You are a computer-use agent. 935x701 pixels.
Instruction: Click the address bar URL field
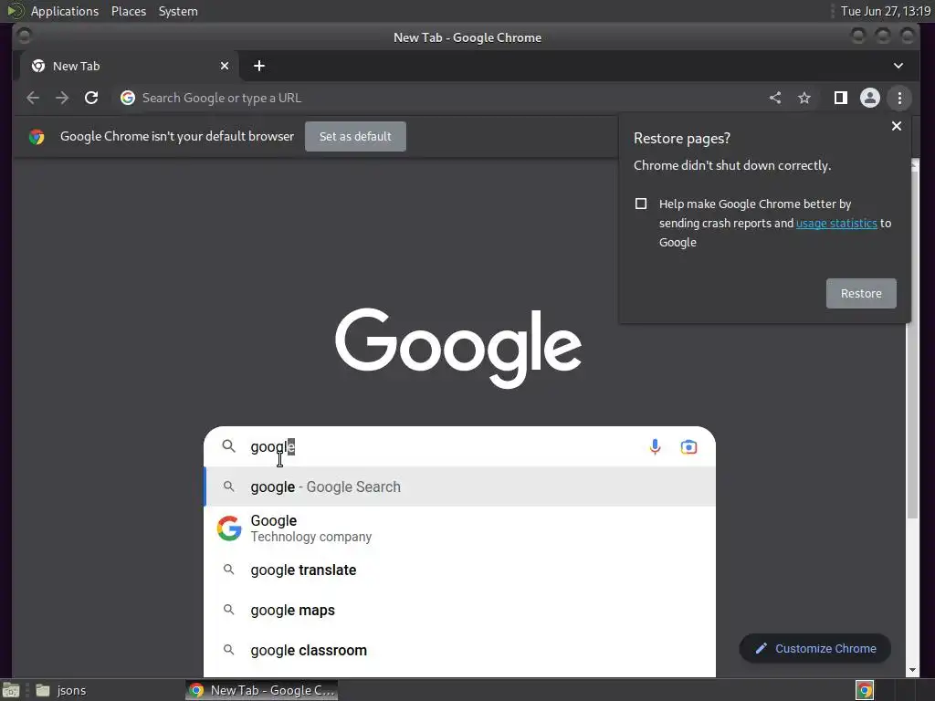(x=441, y=98)
